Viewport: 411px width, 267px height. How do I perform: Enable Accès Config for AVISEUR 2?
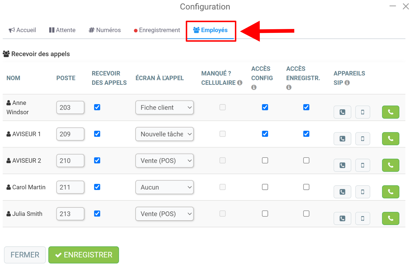pos(265,161)
